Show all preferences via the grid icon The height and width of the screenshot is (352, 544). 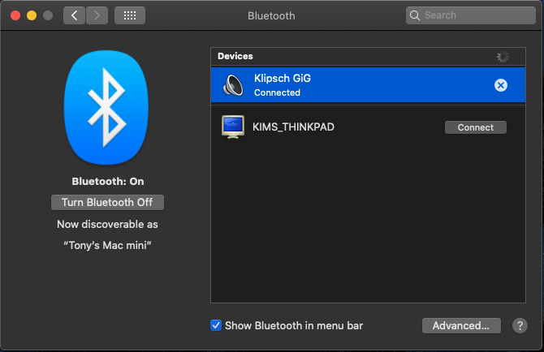click(130, 15)
